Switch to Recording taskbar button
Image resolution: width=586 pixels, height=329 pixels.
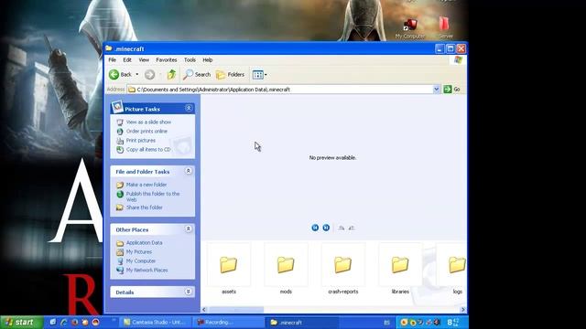[229, 323]
